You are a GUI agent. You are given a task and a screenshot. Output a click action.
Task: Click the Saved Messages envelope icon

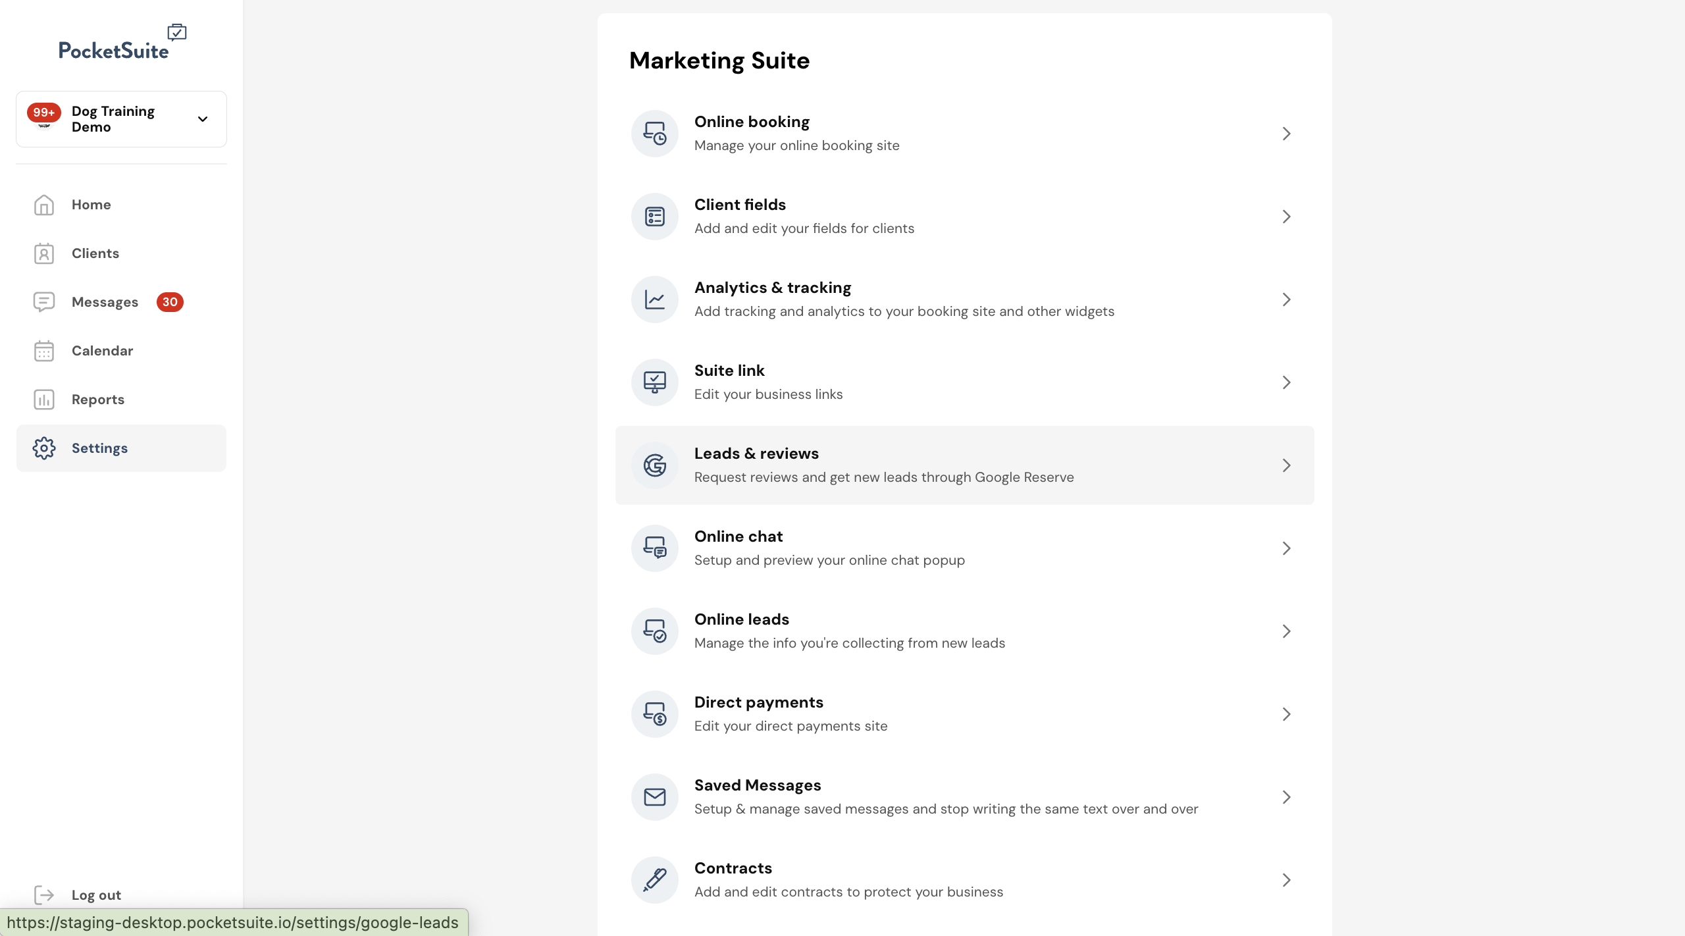coord(654,797)
